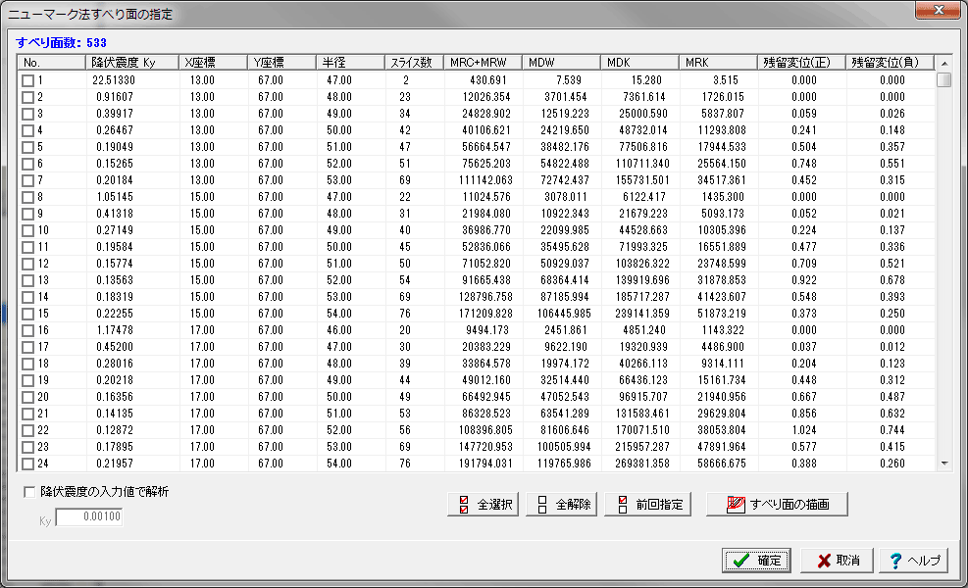This screenshot has width=968, height=588.
Task: Click the 残留変位(正) column header
Action: tap(801, 63)
